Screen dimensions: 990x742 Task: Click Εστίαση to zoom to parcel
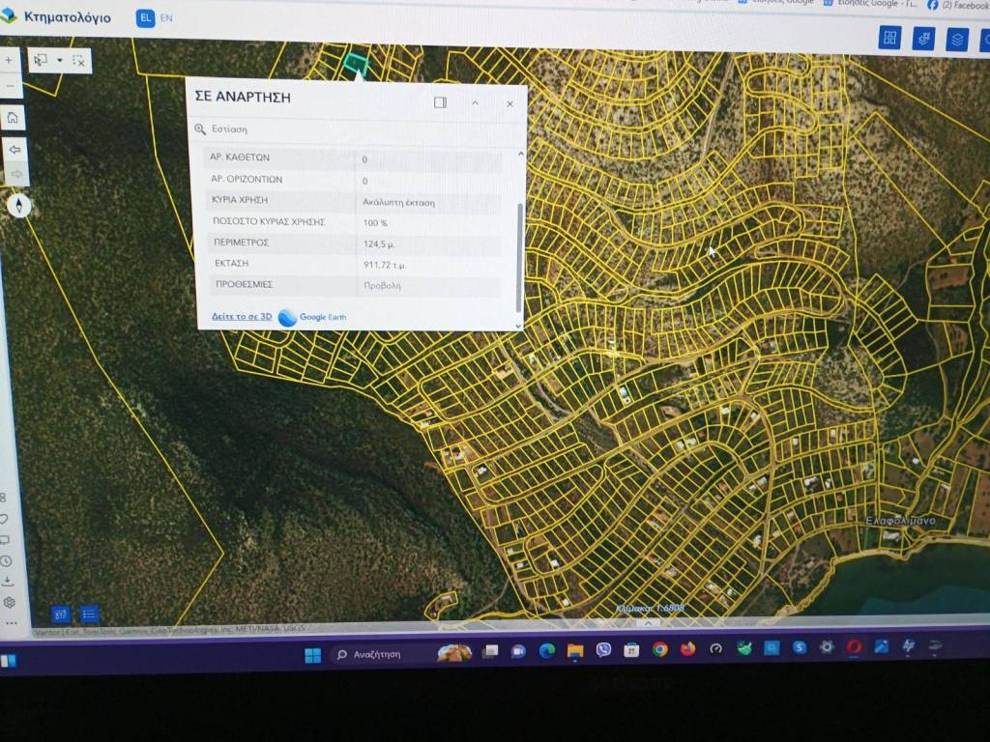[x=229, y=128]
